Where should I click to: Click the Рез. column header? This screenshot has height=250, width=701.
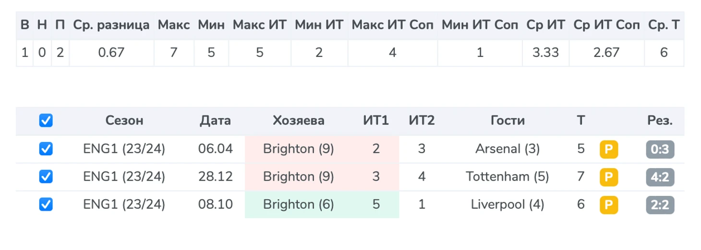(660, 121)
